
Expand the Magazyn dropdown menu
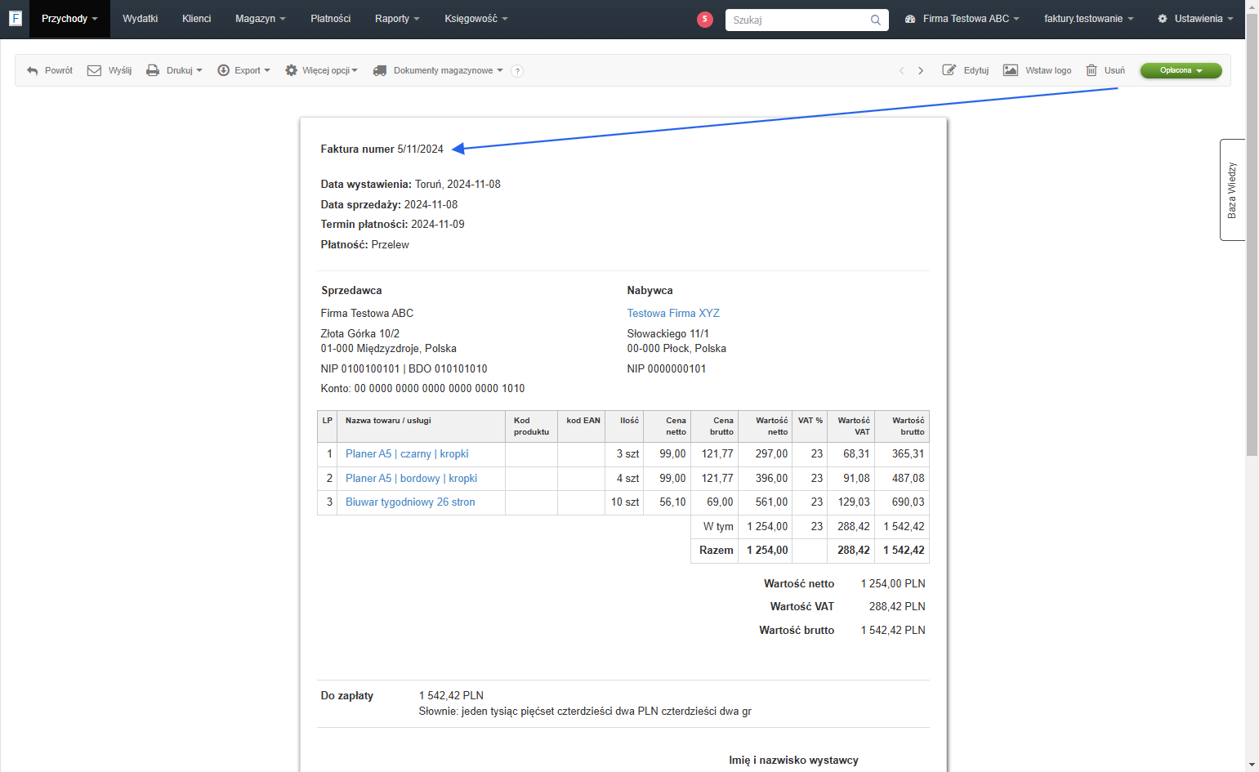[260, 19]
